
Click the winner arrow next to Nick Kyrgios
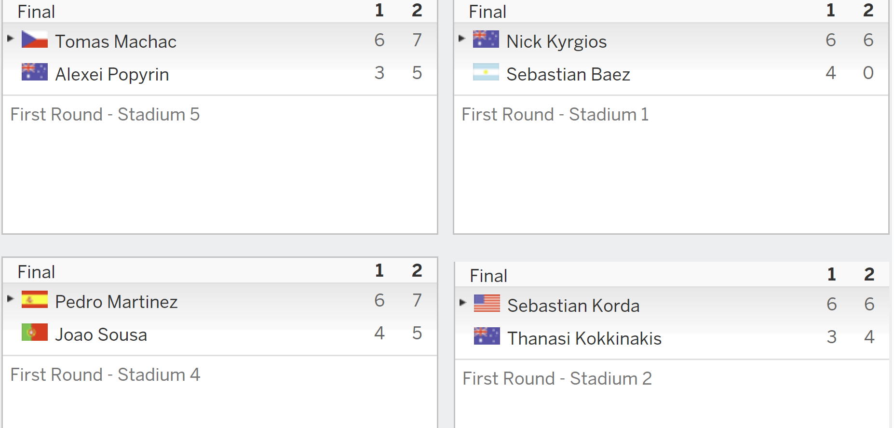[462, 38]
